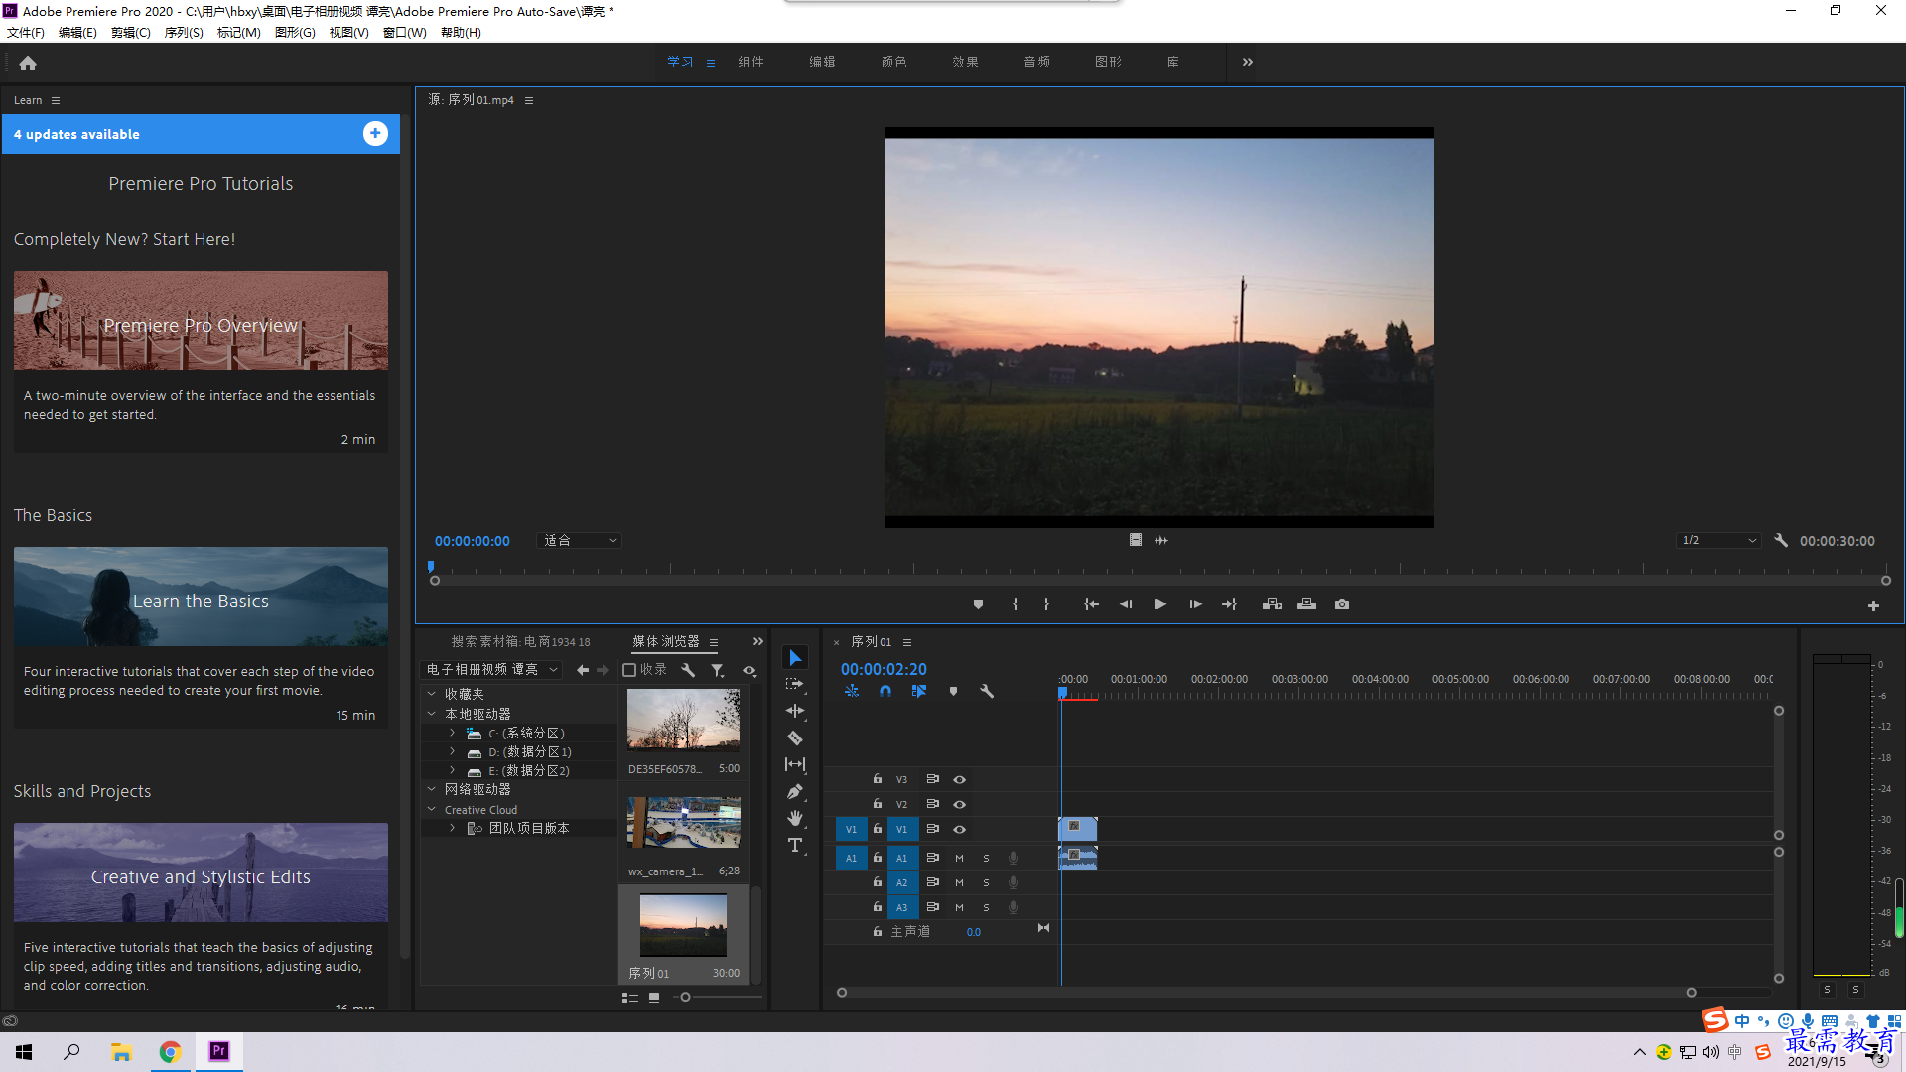Switch to the 媒体浏览器 tab
The height and width of the screenshot is (1072, 1906).
pyautogui.click(x=666, y=642)
